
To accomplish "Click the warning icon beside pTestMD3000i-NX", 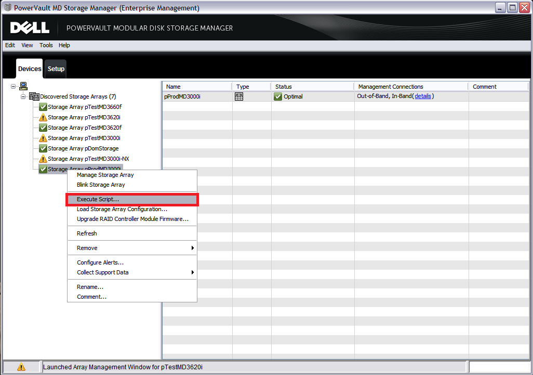I will 43,159.
